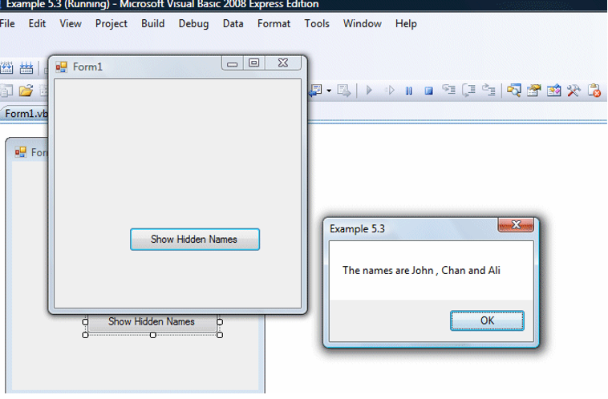This screenshot has height=399, width=608.
Task: Open the Toolbox hammer-and-wrench icon
Action: point(574,91)
